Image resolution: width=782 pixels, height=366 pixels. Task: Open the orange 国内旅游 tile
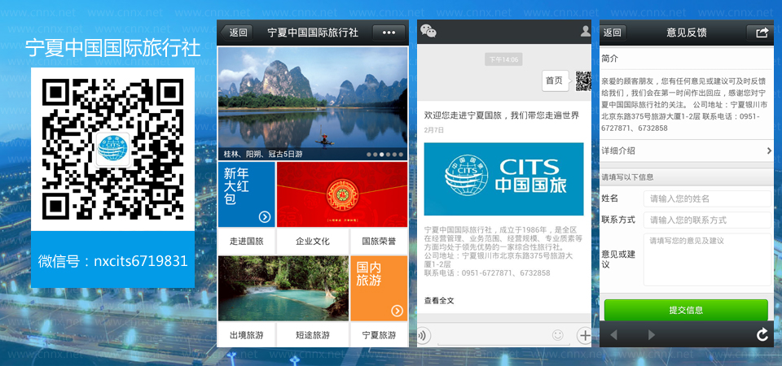click(379, 288)
